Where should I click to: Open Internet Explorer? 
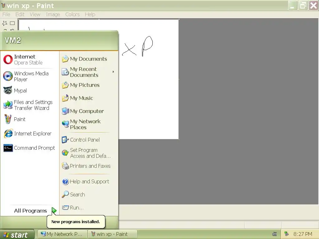(30, 134)
